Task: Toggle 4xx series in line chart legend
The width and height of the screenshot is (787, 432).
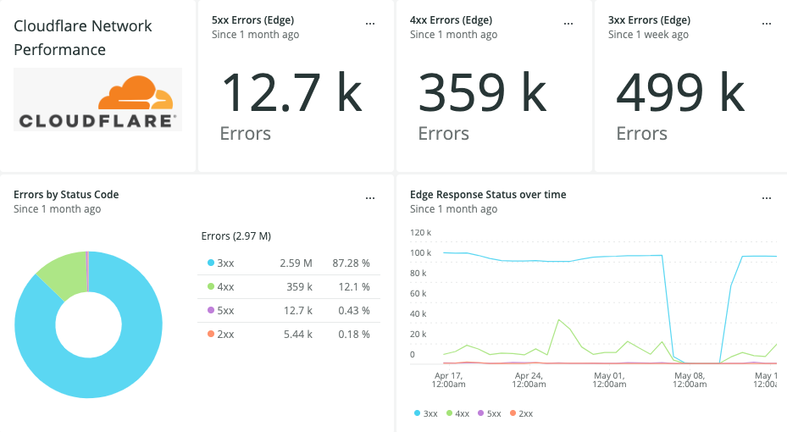Action: 458,413
